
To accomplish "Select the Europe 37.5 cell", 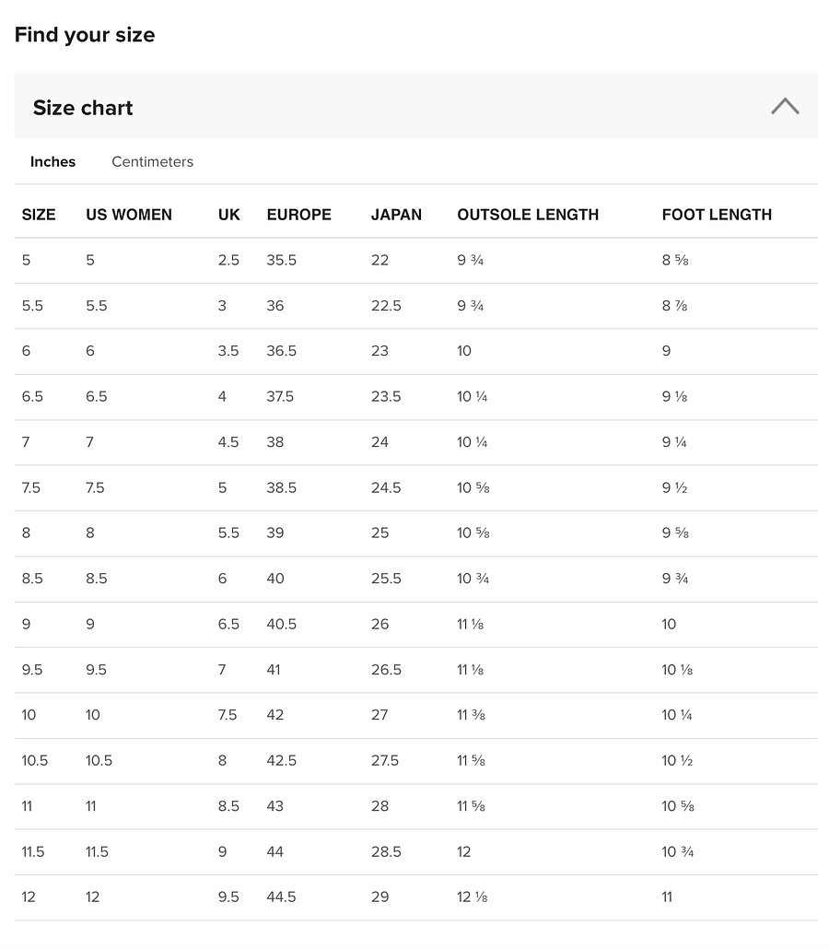I will pyautogui.click(x=280, y=396).
